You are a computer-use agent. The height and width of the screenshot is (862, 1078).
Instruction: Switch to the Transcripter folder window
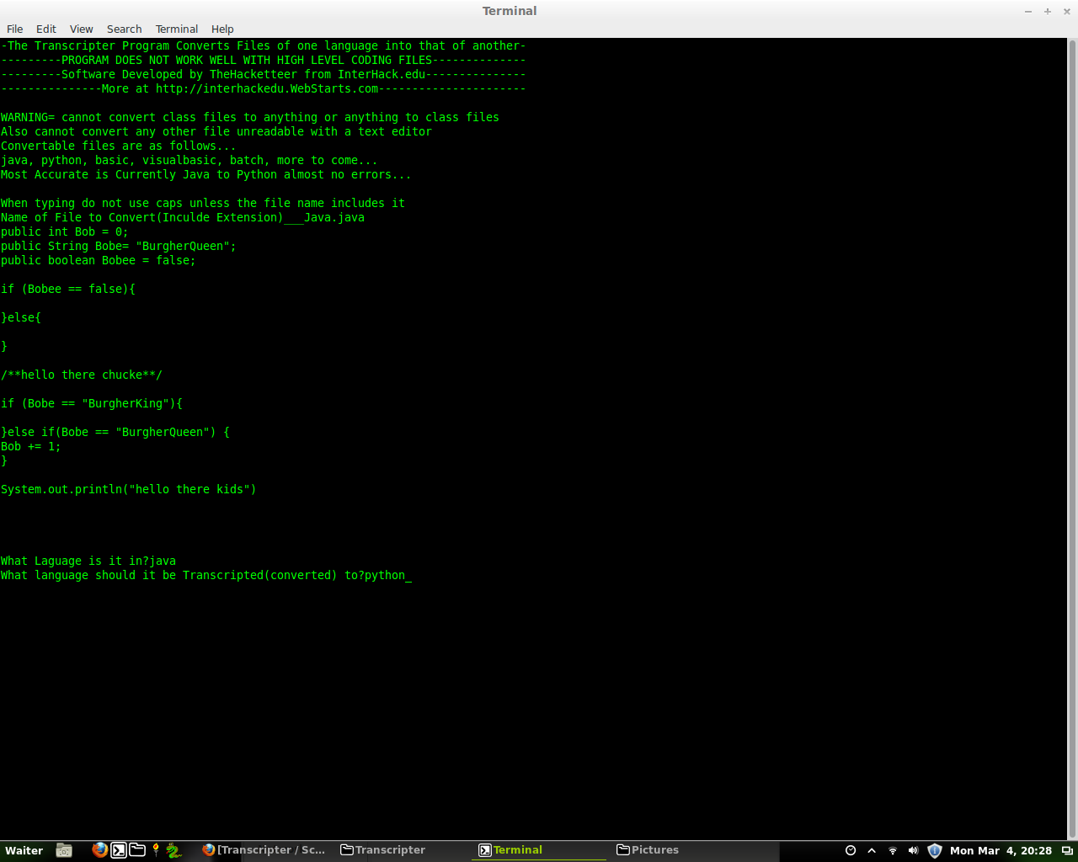point(383,850)
